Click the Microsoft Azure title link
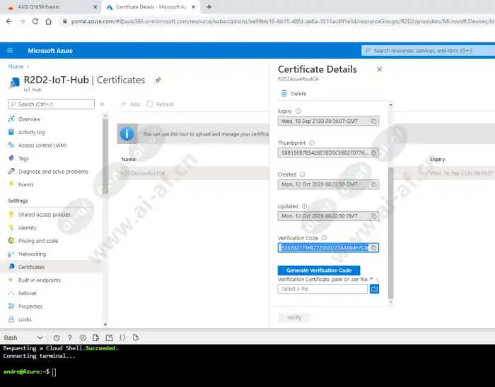This screenshot has width=495, height=387. tap(50, 50)
